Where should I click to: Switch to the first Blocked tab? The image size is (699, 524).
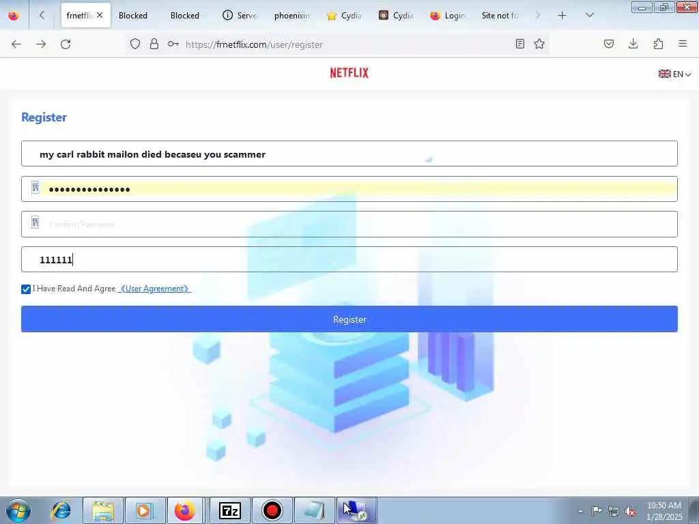(x=133, y=16)
